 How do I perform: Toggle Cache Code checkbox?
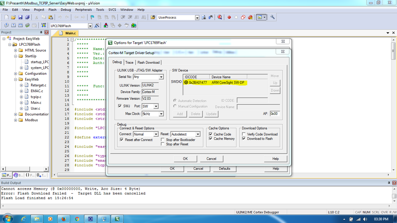click(x=211, y=134)
